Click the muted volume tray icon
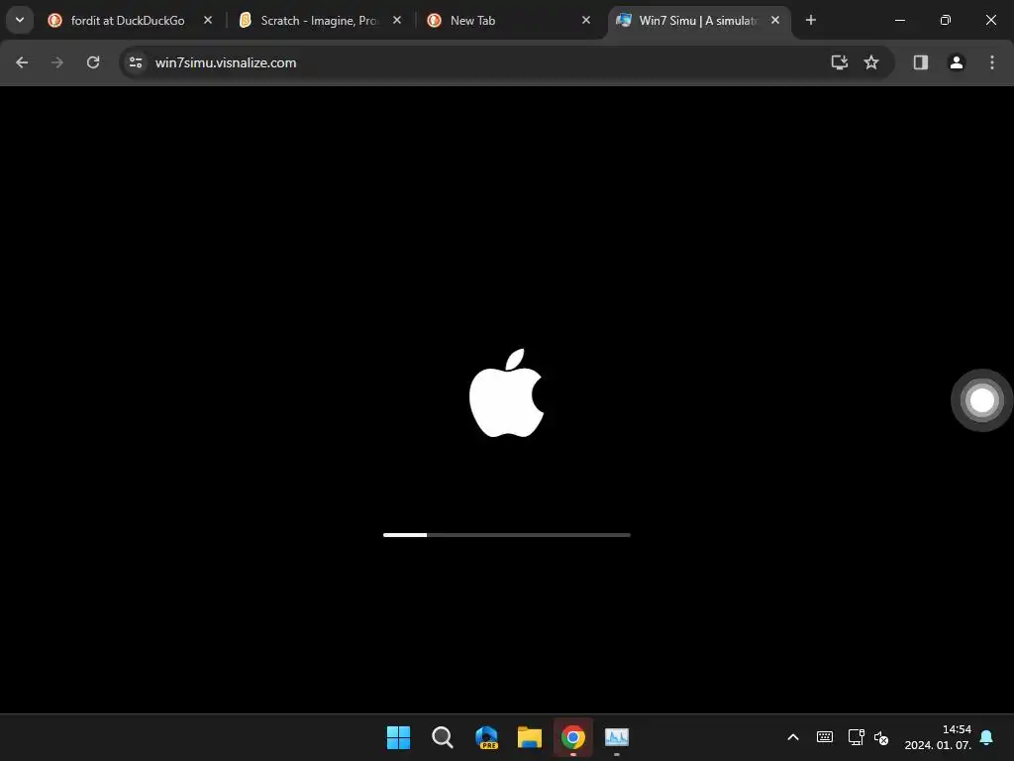Image resolution: width=1014 pixels, height=761 pixels. click(880, 737)
